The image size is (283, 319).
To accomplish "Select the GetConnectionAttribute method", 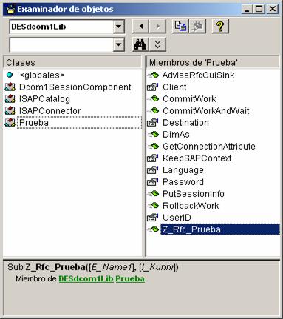I will (x=209, y=147).
